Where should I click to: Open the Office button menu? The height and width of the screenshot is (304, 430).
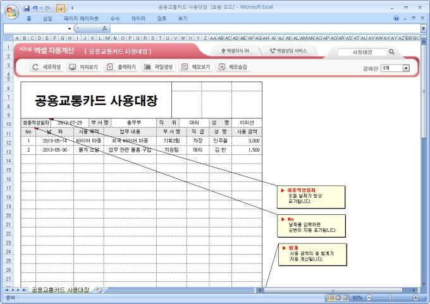pyautogui.click(x=11, y=11)
